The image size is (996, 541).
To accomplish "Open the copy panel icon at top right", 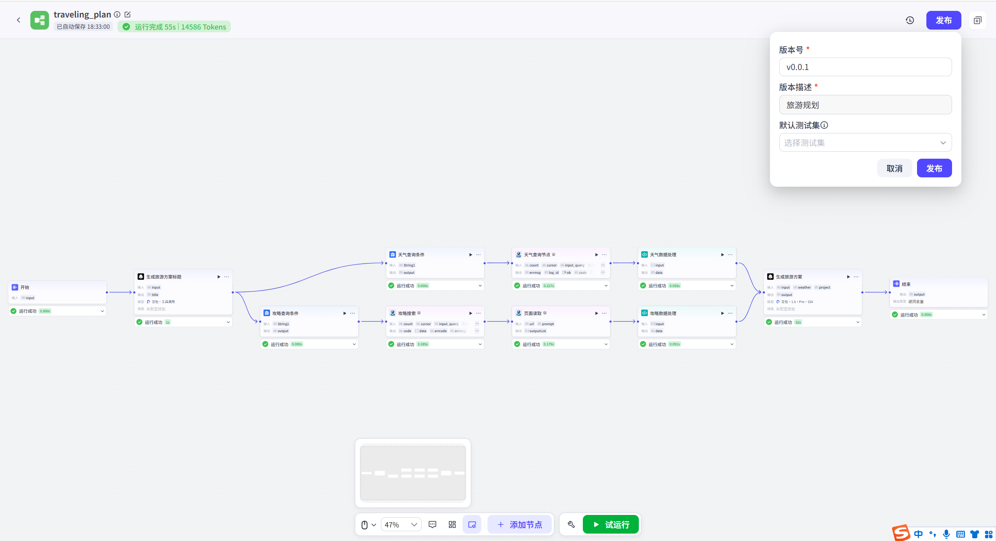I will 977,20.
